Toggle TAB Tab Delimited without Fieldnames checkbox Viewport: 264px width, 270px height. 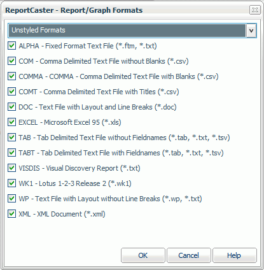[x=11, y=138]
